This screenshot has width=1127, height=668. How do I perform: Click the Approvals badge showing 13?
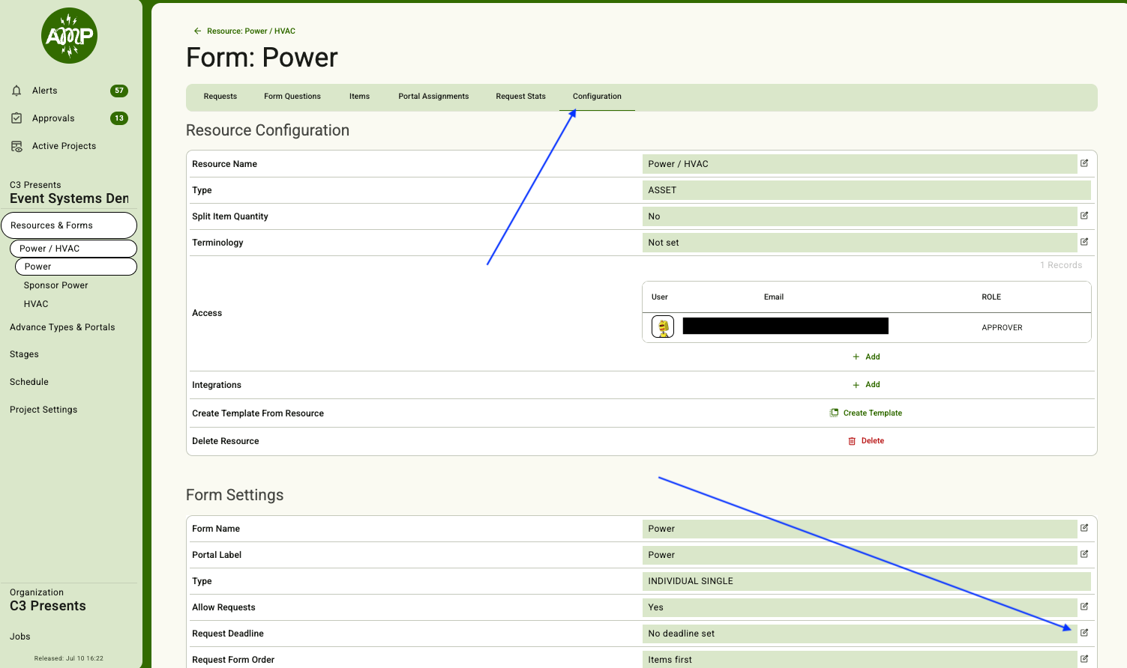[x=118, y=118]
